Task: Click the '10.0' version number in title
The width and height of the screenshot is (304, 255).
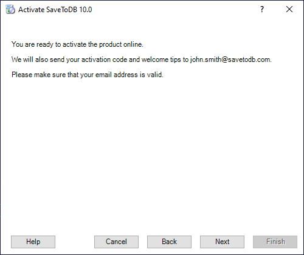Action: point(86,10)
